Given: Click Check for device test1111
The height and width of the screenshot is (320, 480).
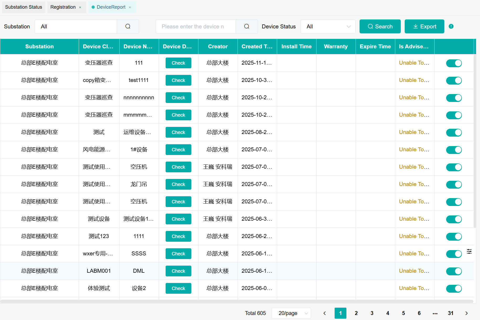Looking at the screenshot, I should [x=178, y=80].
